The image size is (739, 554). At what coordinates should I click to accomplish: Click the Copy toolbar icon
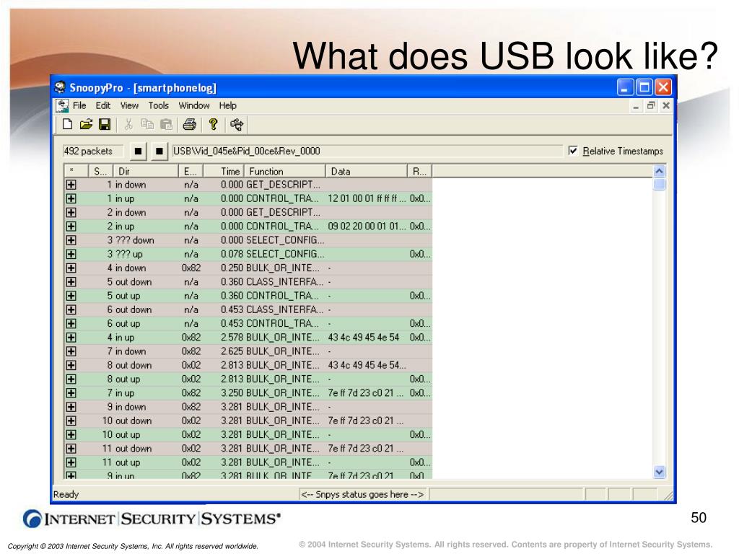point(147,124)
